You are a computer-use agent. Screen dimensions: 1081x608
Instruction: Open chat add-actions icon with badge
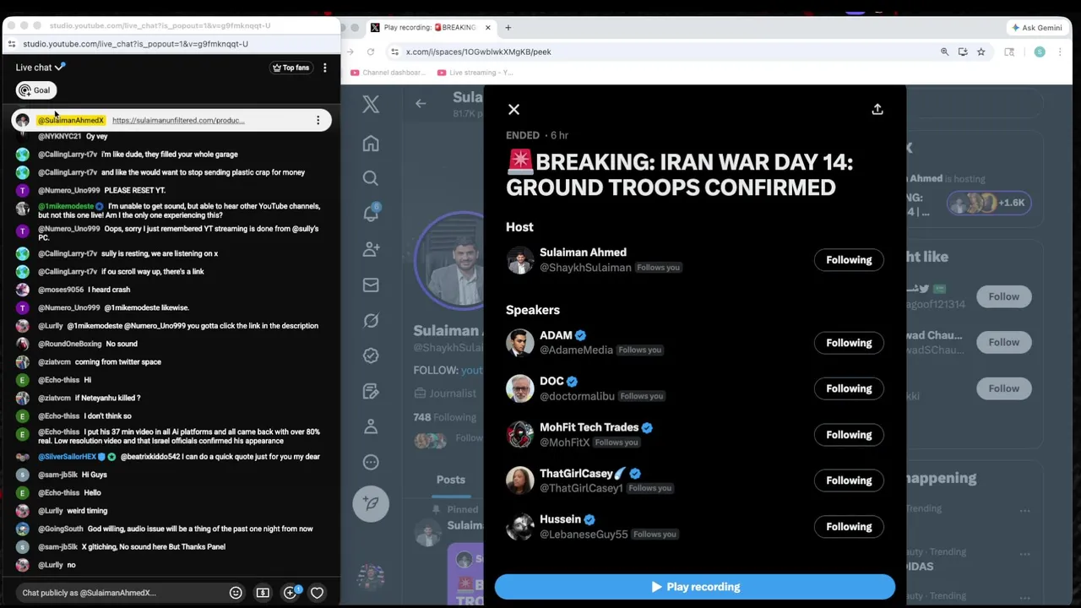coord(291,593)
